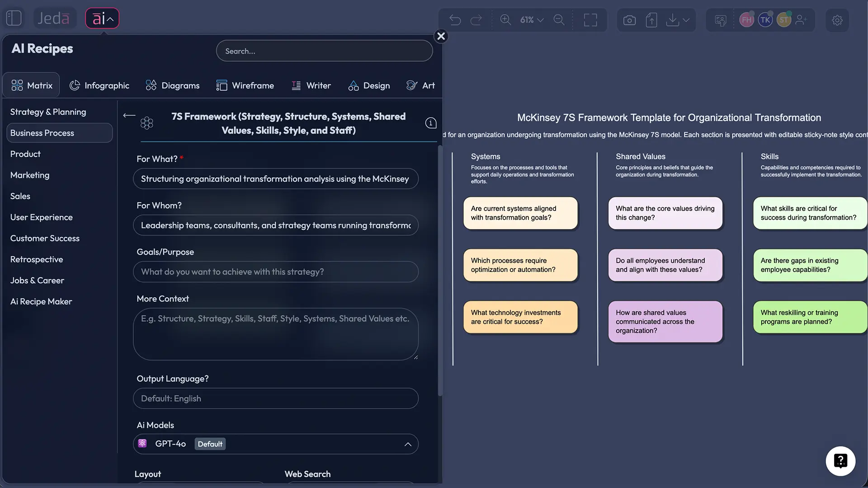The image size is (868, 488).
Task: Click the zoom out magnifier icon
Action: (559, 20)
